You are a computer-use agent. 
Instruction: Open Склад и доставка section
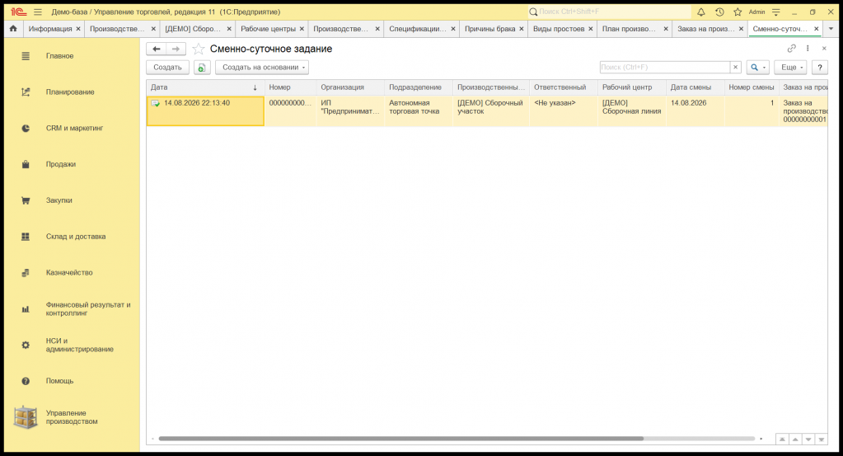75,236
